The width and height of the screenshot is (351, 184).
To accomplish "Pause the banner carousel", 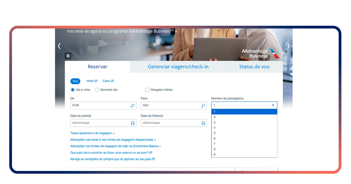I will tap(68, 56).
